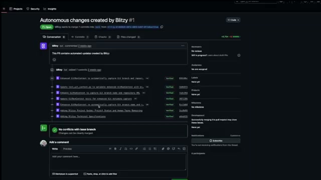Click 'Paste, drop, or click to add files'
The width and height of the screenshot is (321, 180).
pos(100,174)
